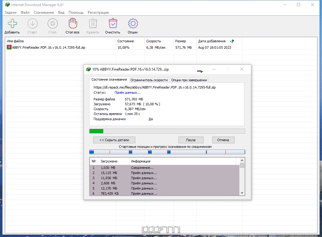322x237 pixels.
Task: Click << Скрыть детали button
Action: click(114, 140)
